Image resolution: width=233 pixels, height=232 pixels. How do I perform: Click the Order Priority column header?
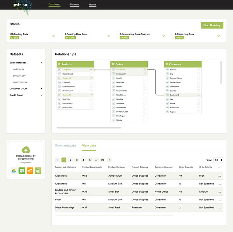[x=206, y=167]
